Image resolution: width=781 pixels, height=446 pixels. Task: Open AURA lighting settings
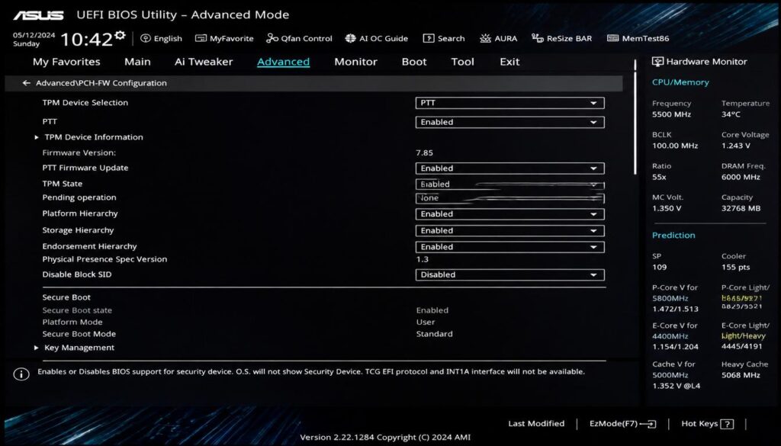click(498, 38)
